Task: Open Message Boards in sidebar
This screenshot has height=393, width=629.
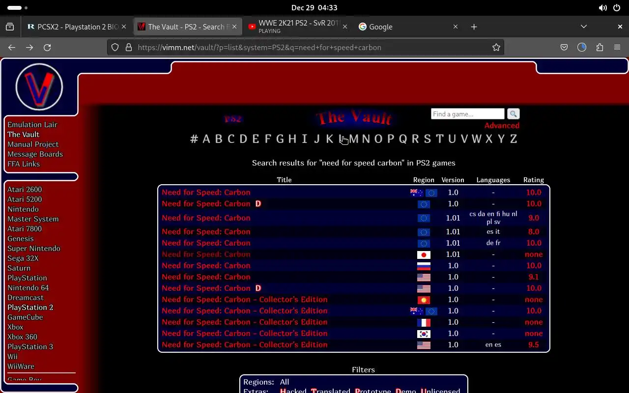Action: [x=35, y=154]
